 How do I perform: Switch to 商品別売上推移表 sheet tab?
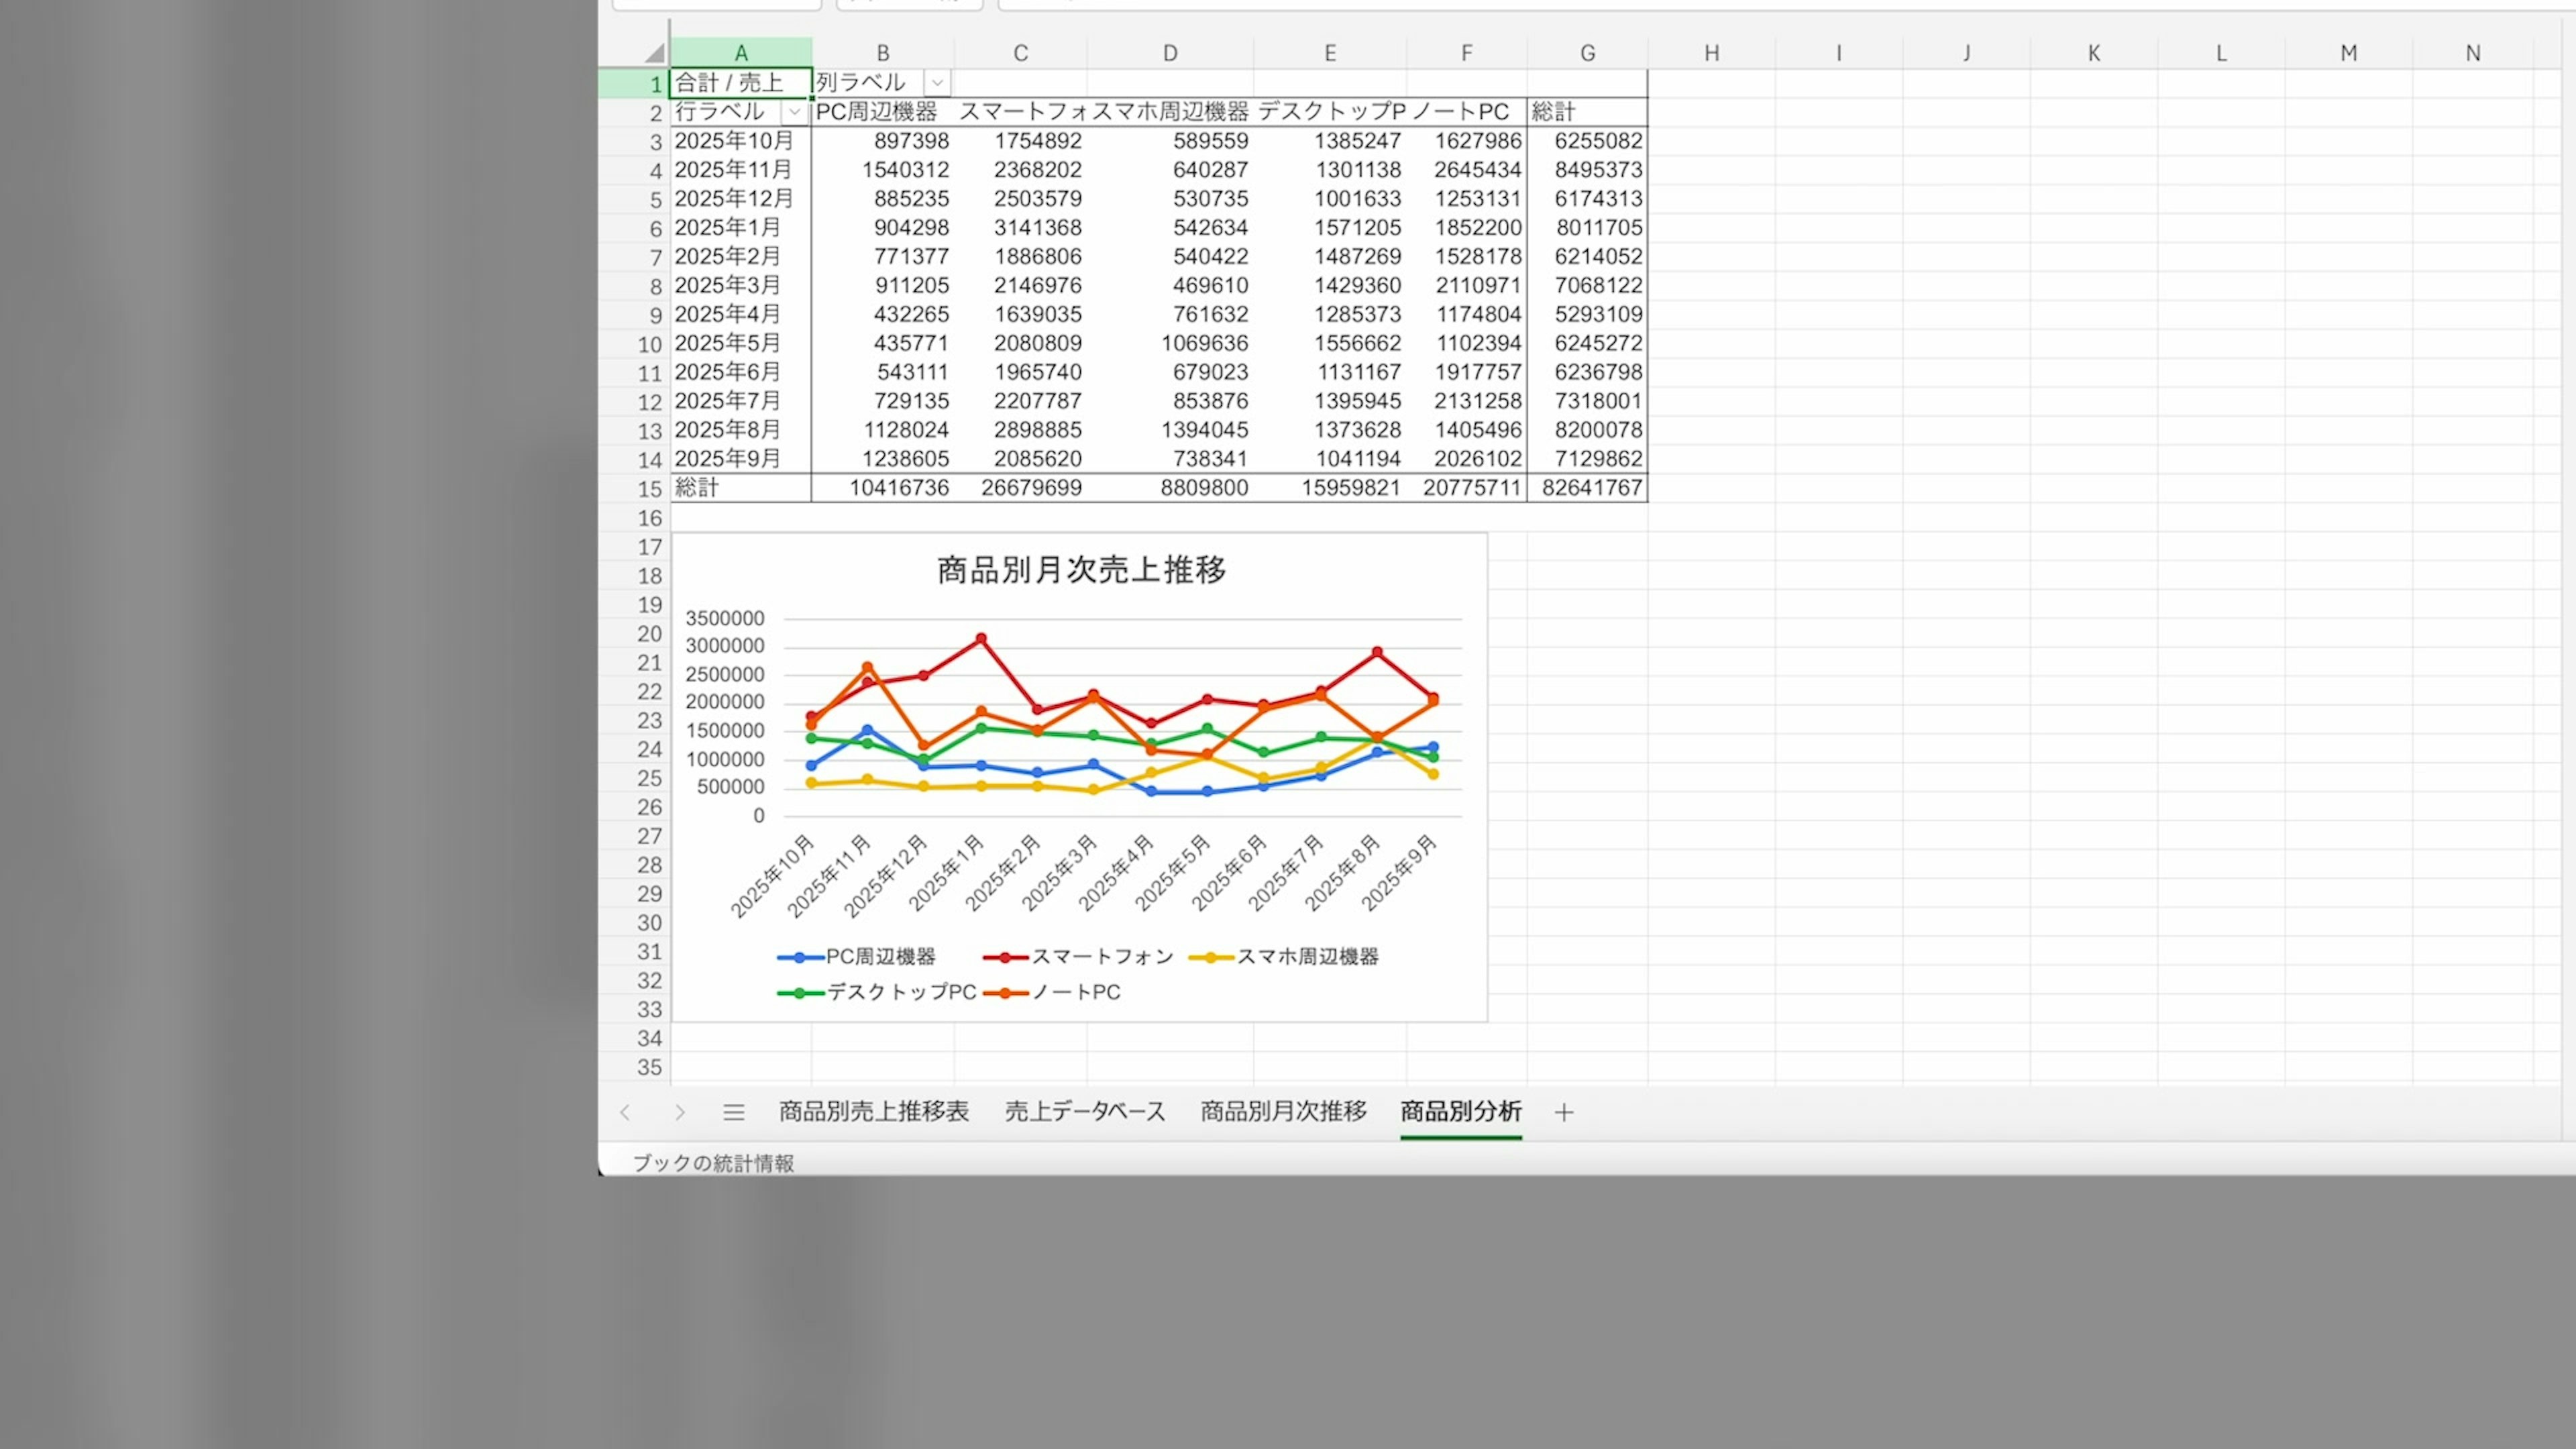(874, 1112)
